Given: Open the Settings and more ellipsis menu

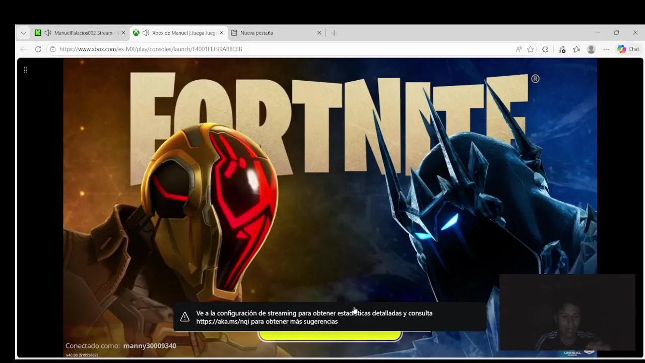Looking at the screenshot, I should (606, 49).
